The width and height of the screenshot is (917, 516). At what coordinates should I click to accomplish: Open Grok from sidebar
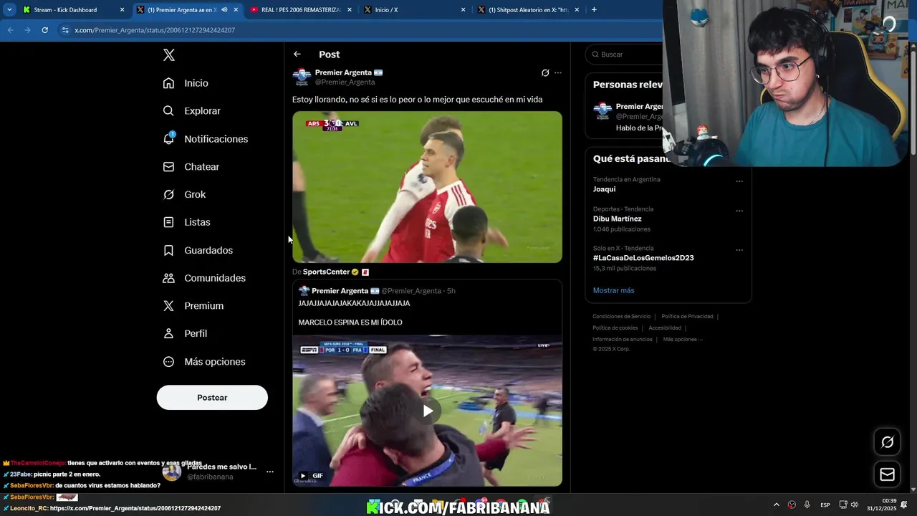(x=184, y=194)
